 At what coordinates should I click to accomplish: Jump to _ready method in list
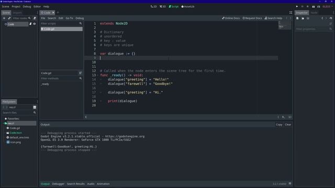(x=45, y=84)
